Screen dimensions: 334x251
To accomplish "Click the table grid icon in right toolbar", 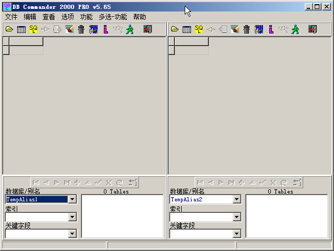I will click(x=187, y=29).
